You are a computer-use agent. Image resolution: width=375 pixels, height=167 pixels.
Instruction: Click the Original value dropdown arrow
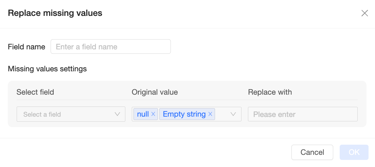coord(233,114)
